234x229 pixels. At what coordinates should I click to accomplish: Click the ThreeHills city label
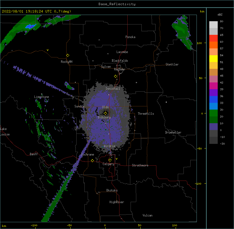pyautogui.click(x=146, y=114)
